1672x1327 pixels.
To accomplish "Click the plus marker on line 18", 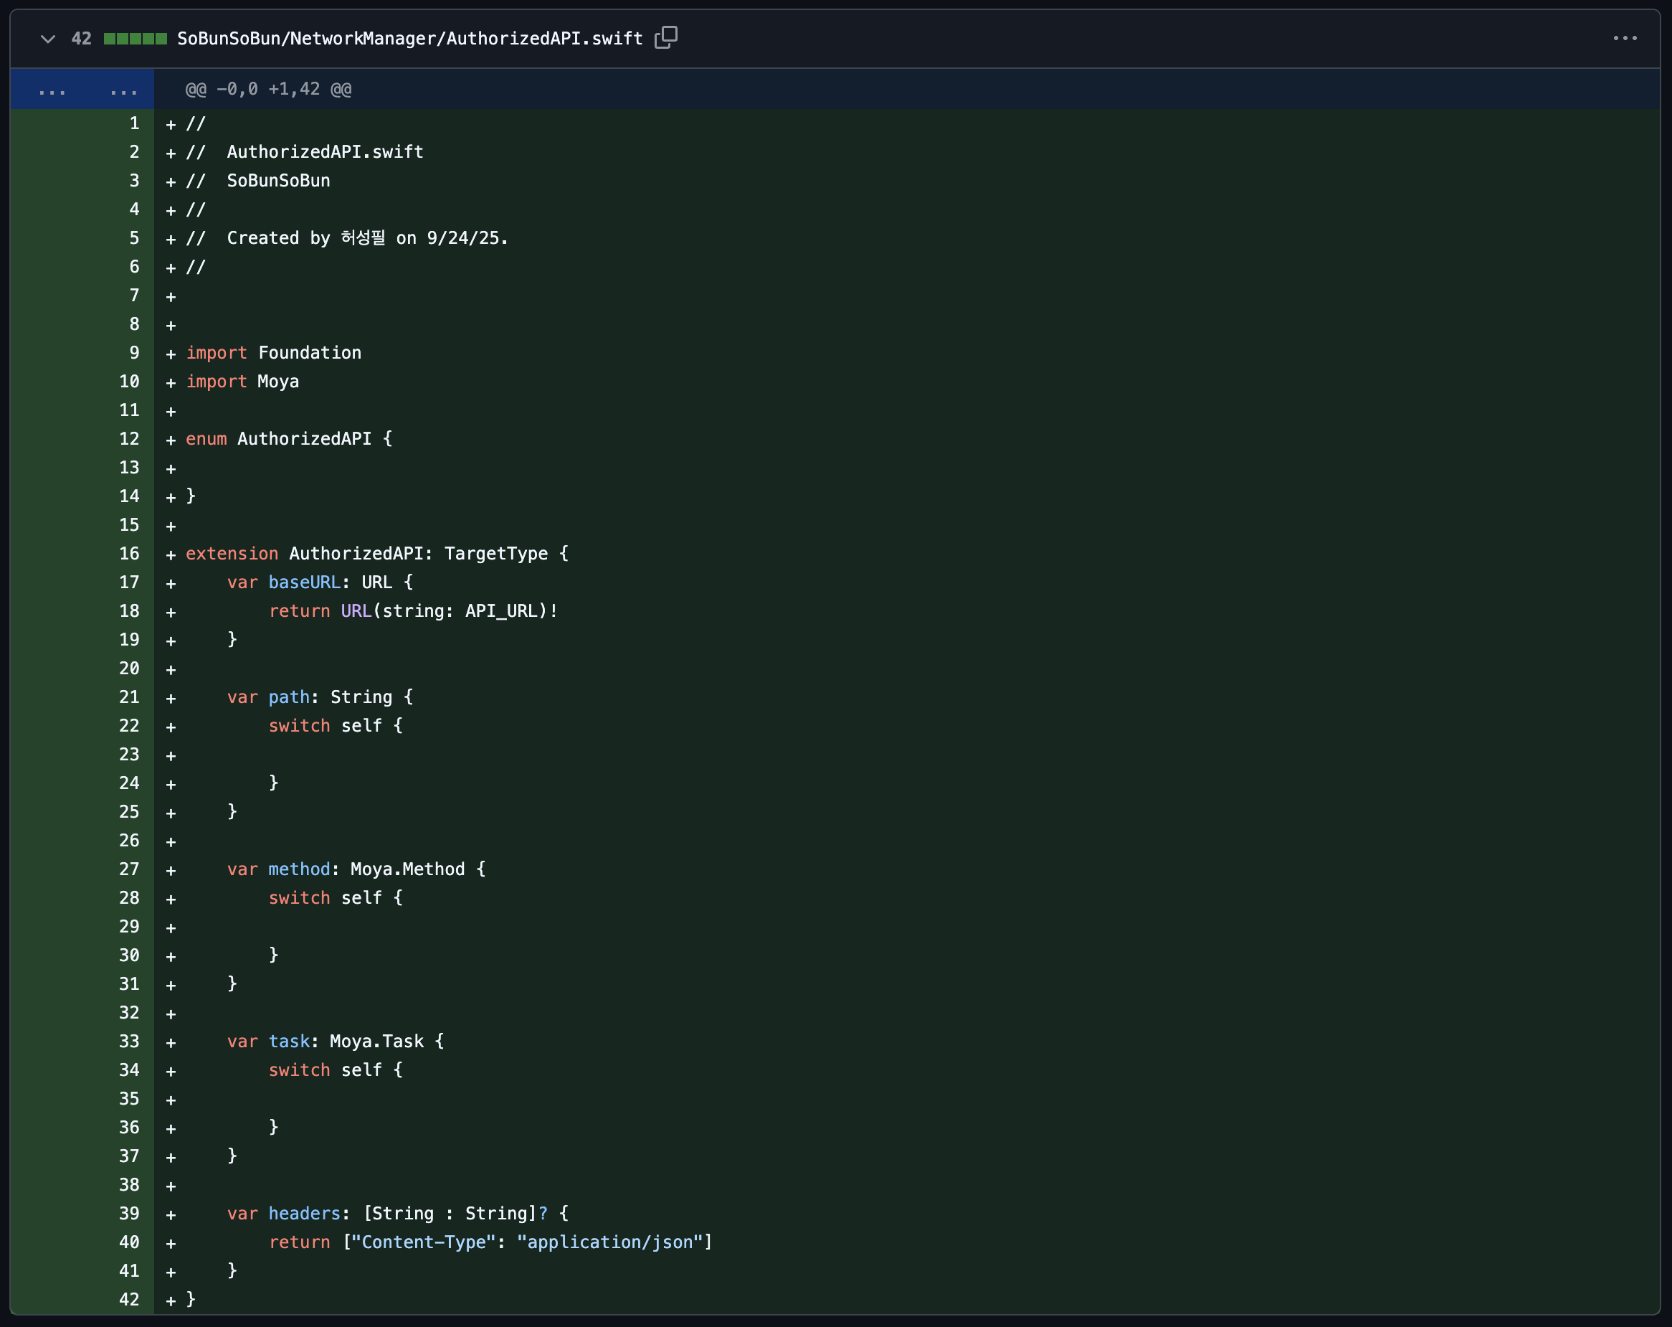I will click(171, 613).
